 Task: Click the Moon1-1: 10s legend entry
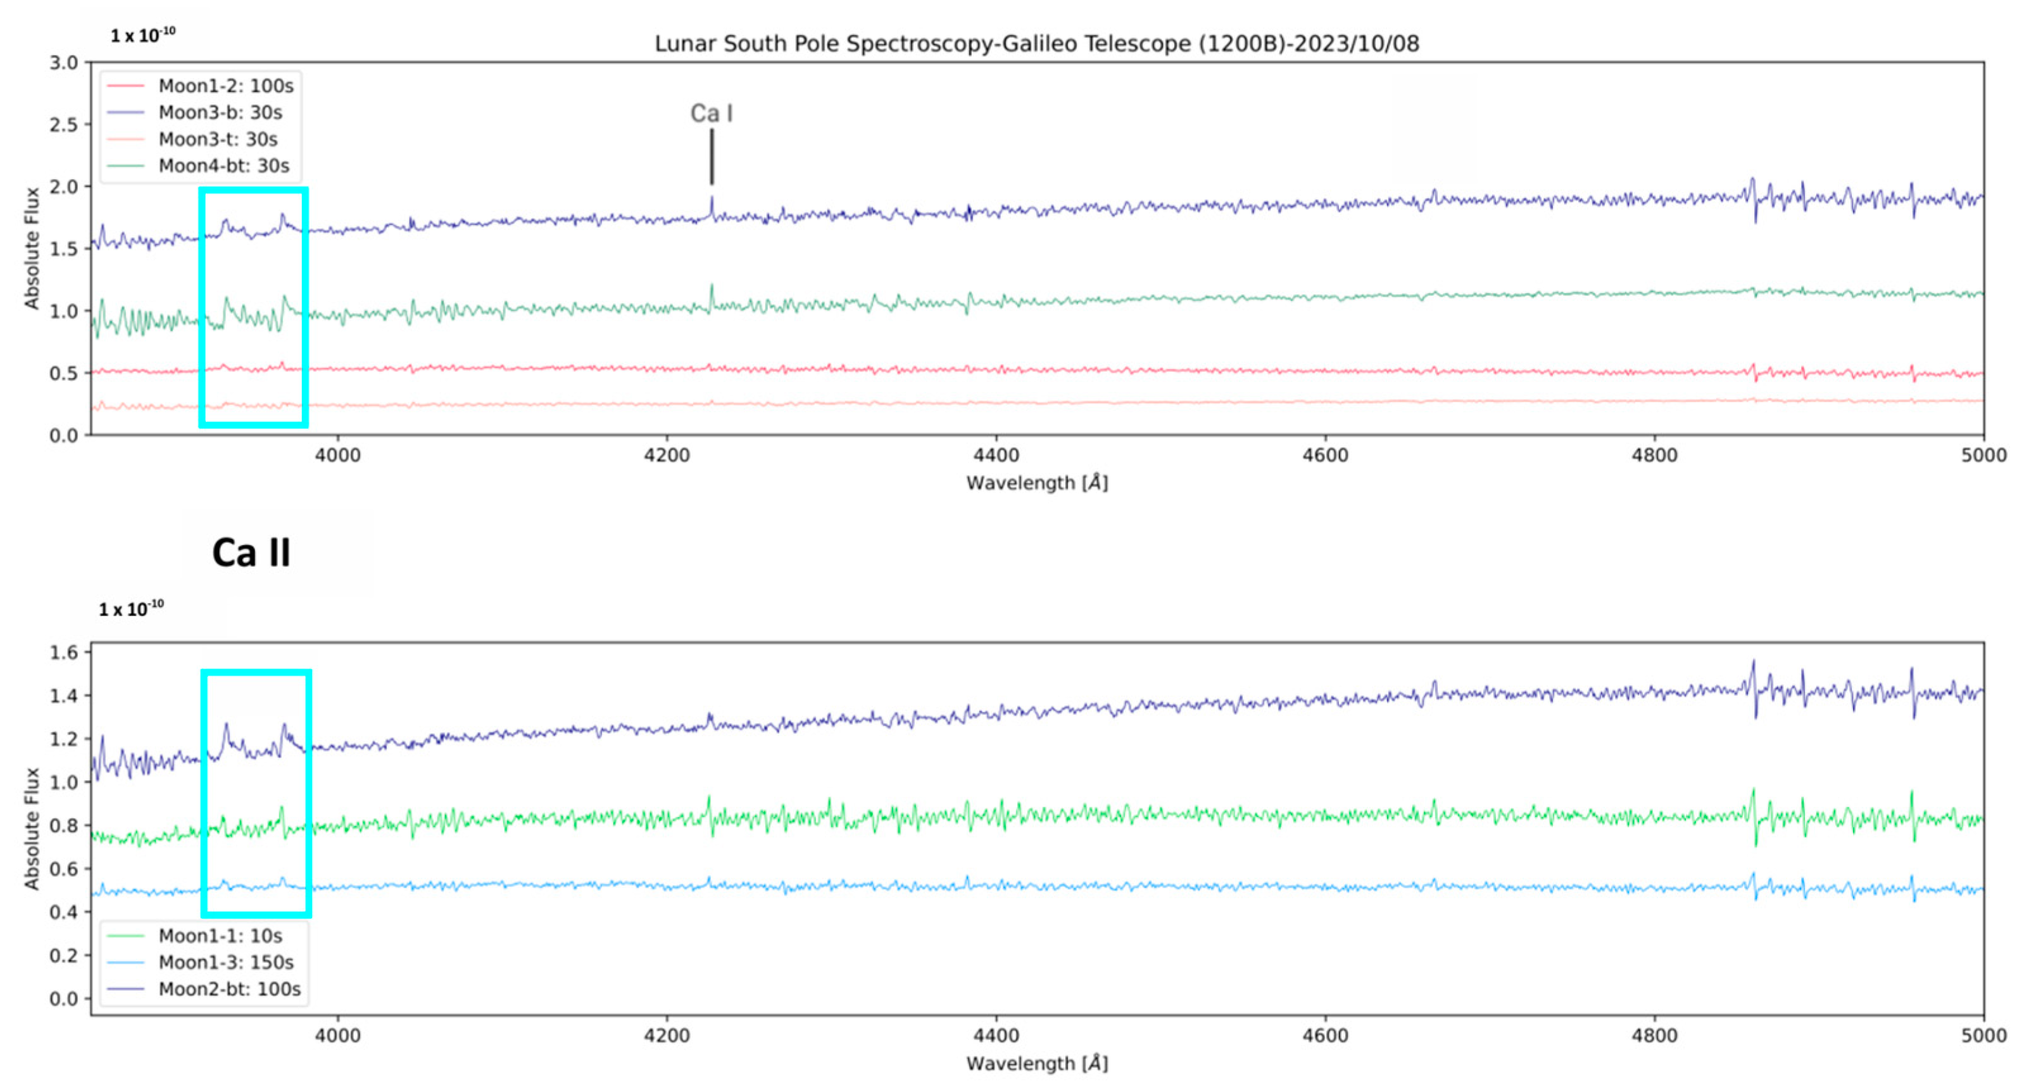(x=220, y=936)
